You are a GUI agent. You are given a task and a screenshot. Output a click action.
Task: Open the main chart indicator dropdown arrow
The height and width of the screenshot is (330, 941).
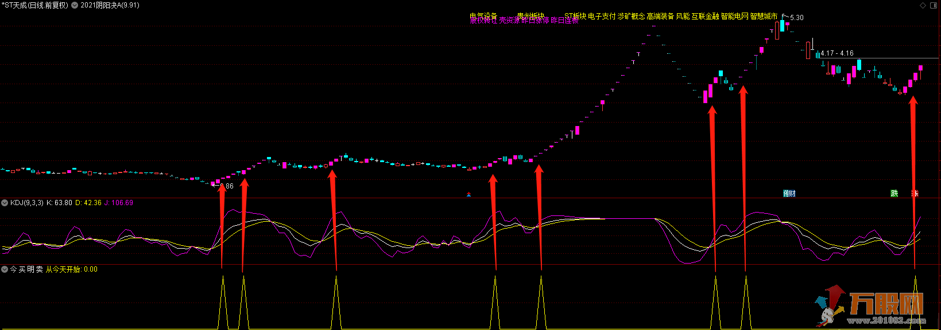pyautogui.click(x=75, y=5)
